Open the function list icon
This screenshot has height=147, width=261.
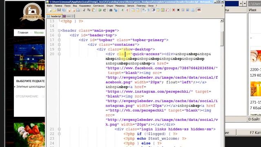tap(167, 10)
